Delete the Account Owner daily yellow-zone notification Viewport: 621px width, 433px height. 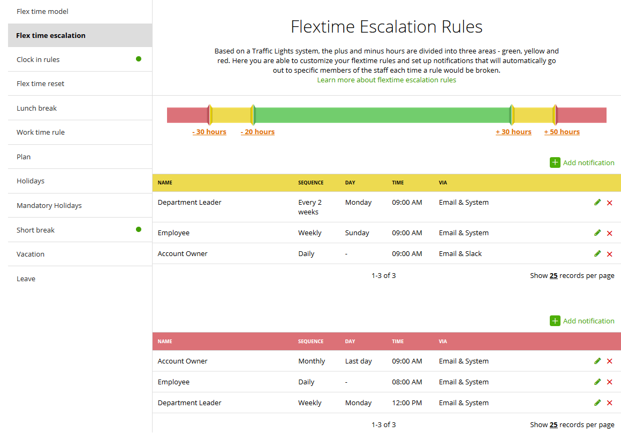point(609,253)
